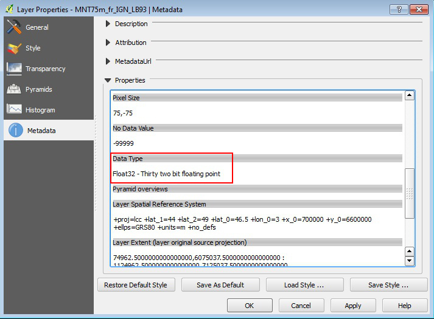Click Load Style button
Screen dimensions: 434x319
point(304,285)
